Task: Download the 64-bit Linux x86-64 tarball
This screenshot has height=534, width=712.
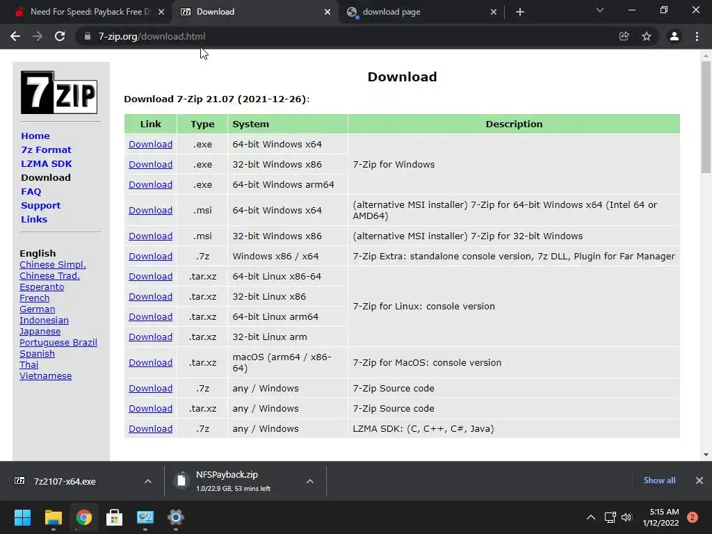Action: pyautogui.click(x=150, y=277)
